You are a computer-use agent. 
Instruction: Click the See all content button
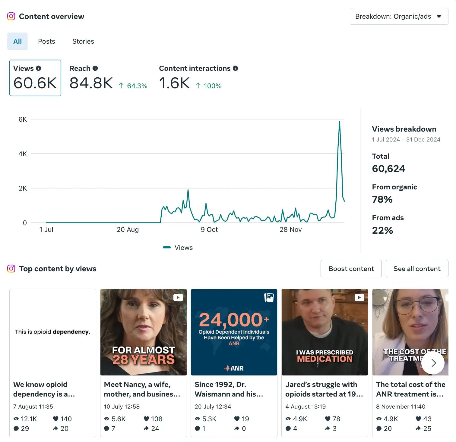tap(417, 269)
